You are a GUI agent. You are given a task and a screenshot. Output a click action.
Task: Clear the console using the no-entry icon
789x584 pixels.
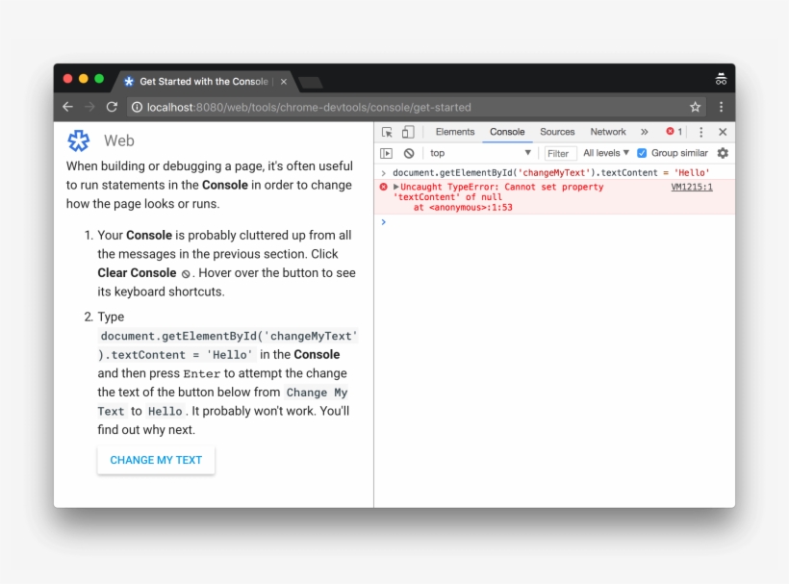pos(406,152)
